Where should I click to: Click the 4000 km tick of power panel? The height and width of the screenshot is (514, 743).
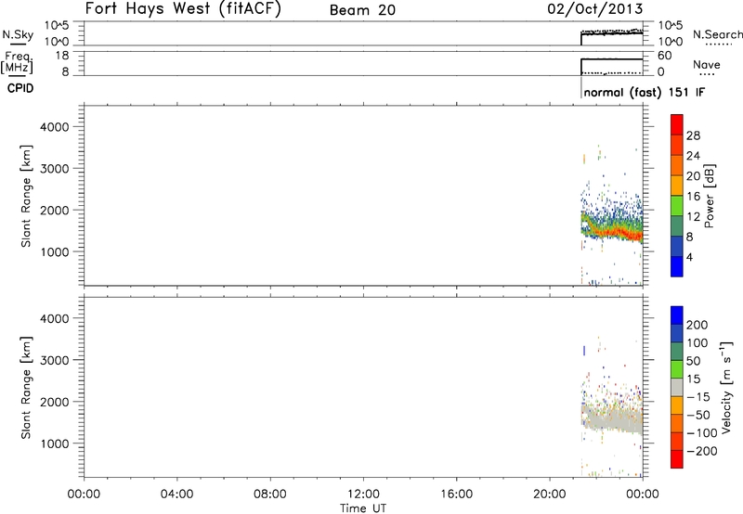click(x=55, y=127)
